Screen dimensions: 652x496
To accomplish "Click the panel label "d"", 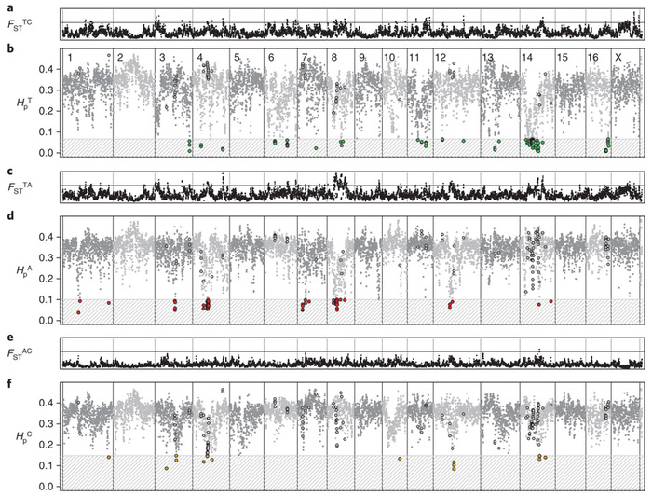I will click(7, 217).
